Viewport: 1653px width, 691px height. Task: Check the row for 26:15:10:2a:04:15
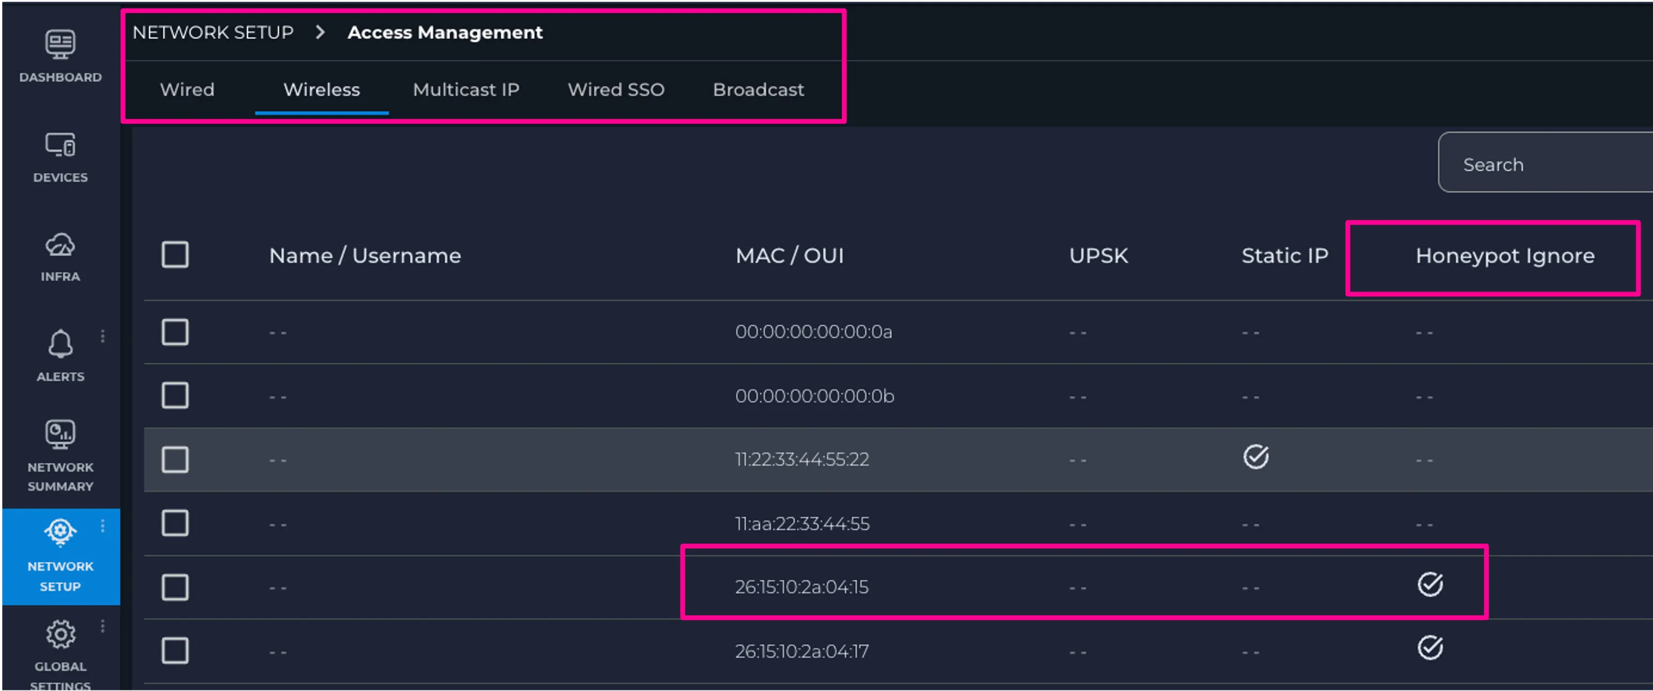[175, 588]
